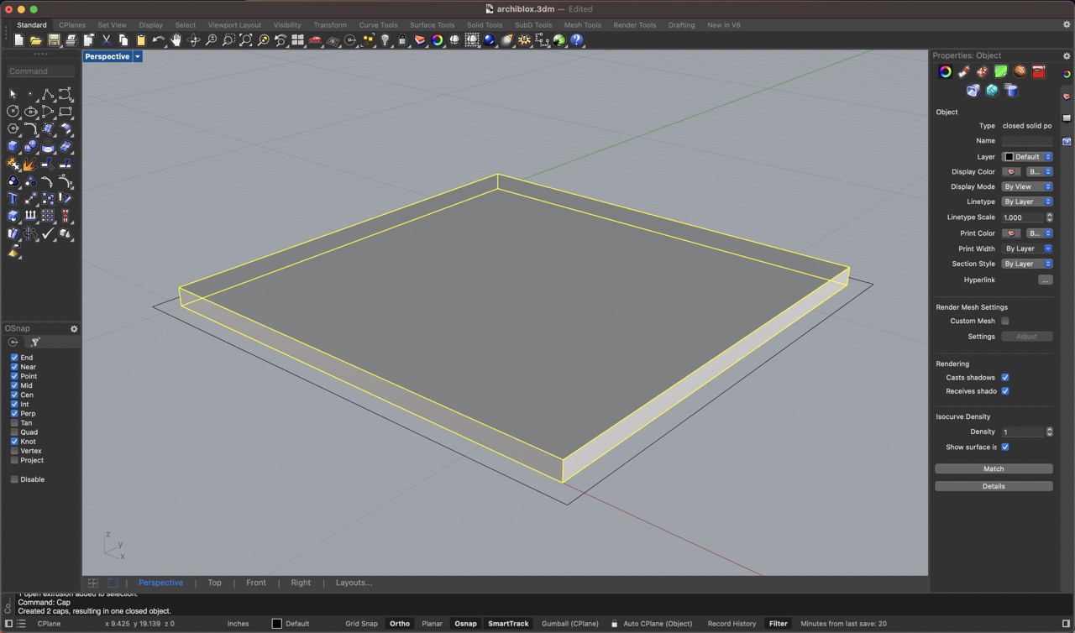Enable the Custom Mesh checkbox
This screenshot has width=1075, height=633.
[1005, 321]
